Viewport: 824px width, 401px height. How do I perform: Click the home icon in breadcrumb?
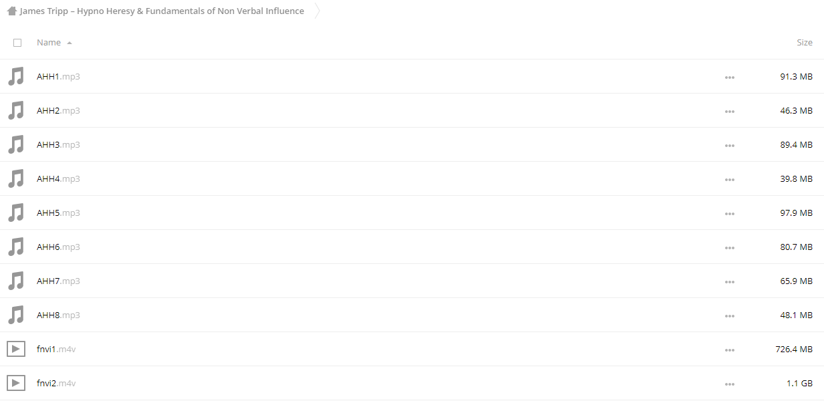point(11,11)
